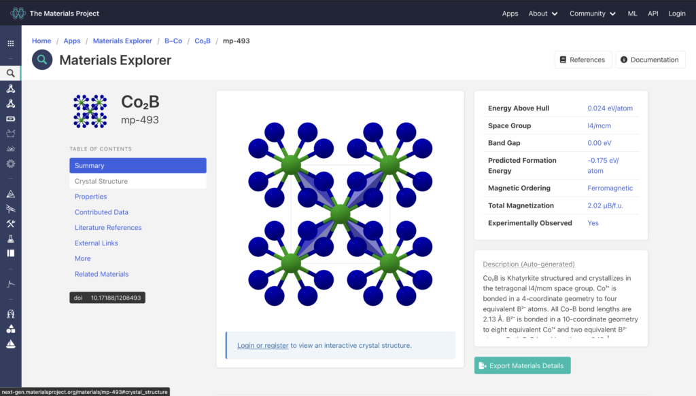Expand the About dropdown menu
This screenshot has height=396, width=696.
click(542, 14)
